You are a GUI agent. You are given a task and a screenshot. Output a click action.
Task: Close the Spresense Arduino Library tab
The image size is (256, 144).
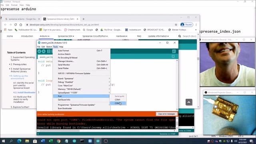(x=77, y=19)
